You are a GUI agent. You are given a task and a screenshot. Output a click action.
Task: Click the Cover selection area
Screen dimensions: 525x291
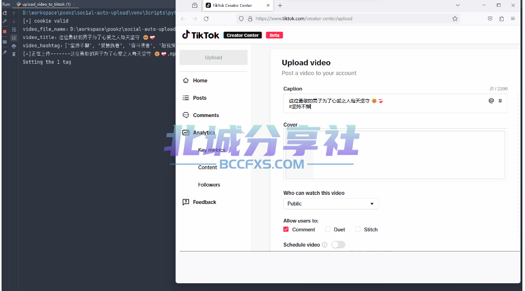point(395,155)
